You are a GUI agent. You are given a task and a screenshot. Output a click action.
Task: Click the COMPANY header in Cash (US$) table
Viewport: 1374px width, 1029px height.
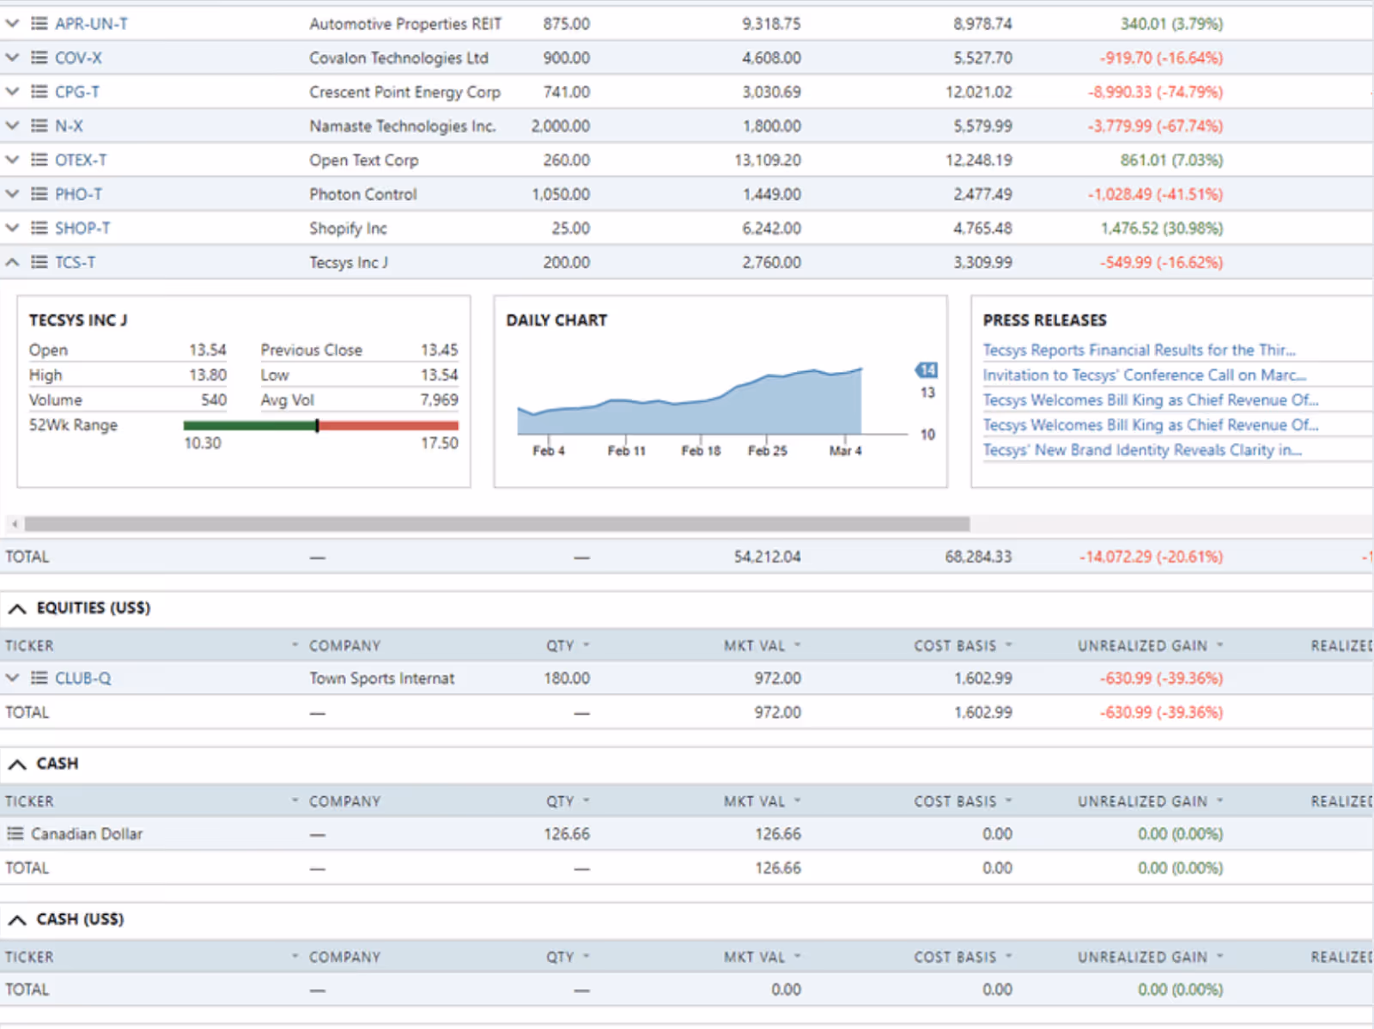click(344, 957)
